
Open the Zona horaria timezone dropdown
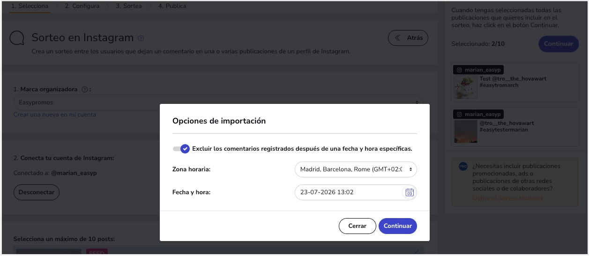(356, 169)
